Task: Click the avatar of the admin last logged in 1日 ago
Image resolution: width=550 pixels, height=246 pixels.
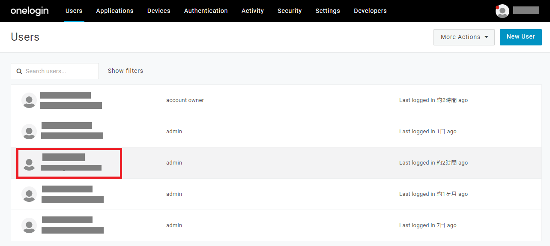Action: pos(29,132)
